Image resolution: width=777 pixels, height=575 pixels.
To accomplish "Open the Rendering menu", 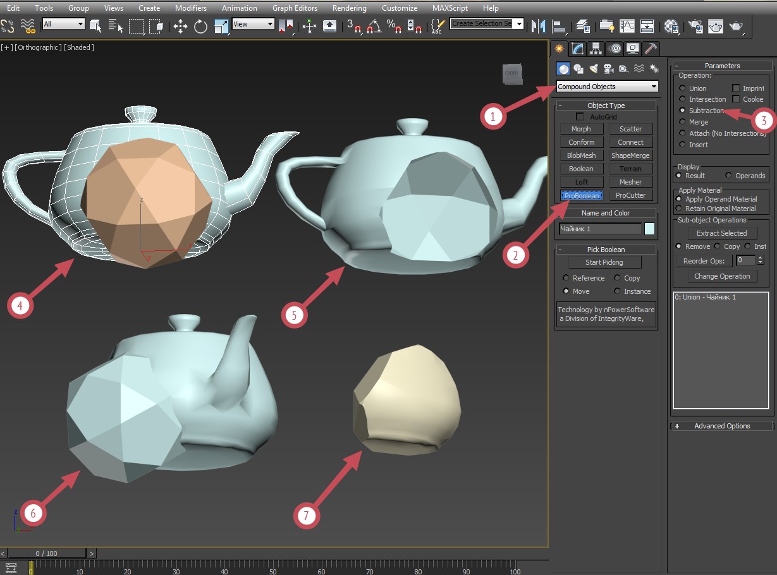I will point(349,8).
